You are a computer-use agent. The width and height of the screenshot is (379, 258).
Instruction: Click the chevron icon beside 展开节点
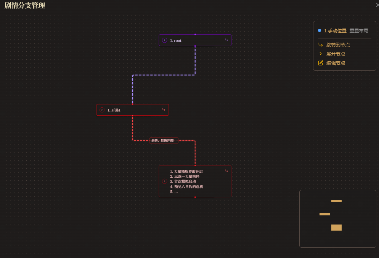(x=321, y=54)
